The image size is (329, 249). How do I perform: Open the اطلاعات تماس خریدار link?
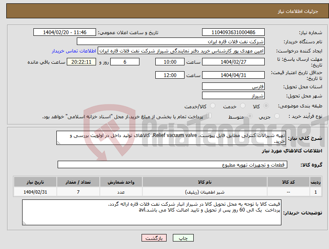click(74, 51)
